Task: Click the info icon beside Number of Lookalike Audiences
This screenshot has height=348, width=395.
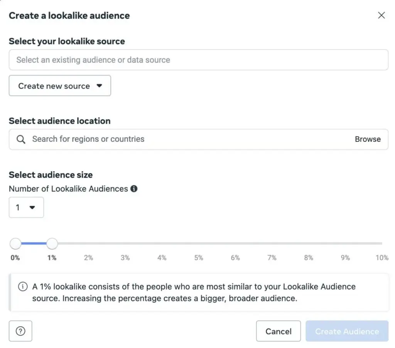Action: 134,189
